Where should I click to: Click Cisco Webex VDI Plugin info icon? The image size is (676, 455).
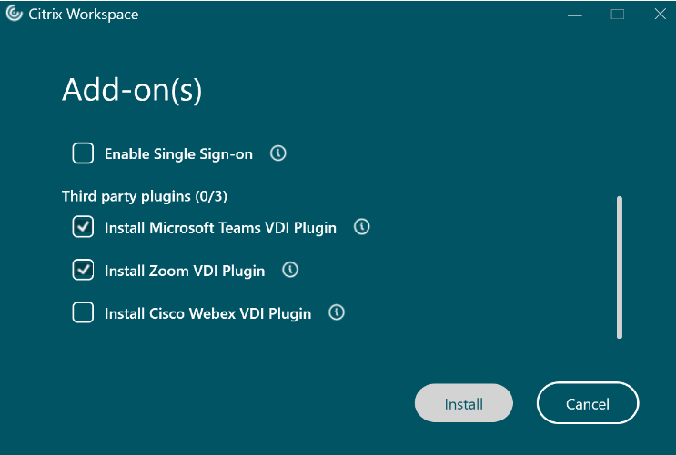click(337, 313)
